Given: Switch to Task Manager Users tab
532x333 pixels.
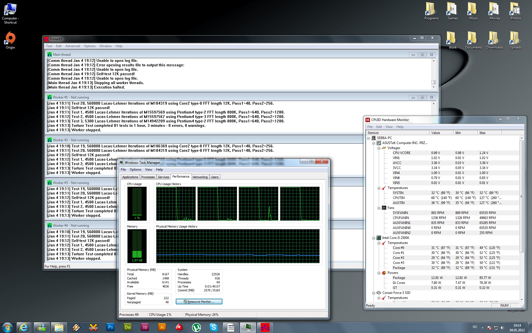Looking at the screenshot, I should pos(215,177).
